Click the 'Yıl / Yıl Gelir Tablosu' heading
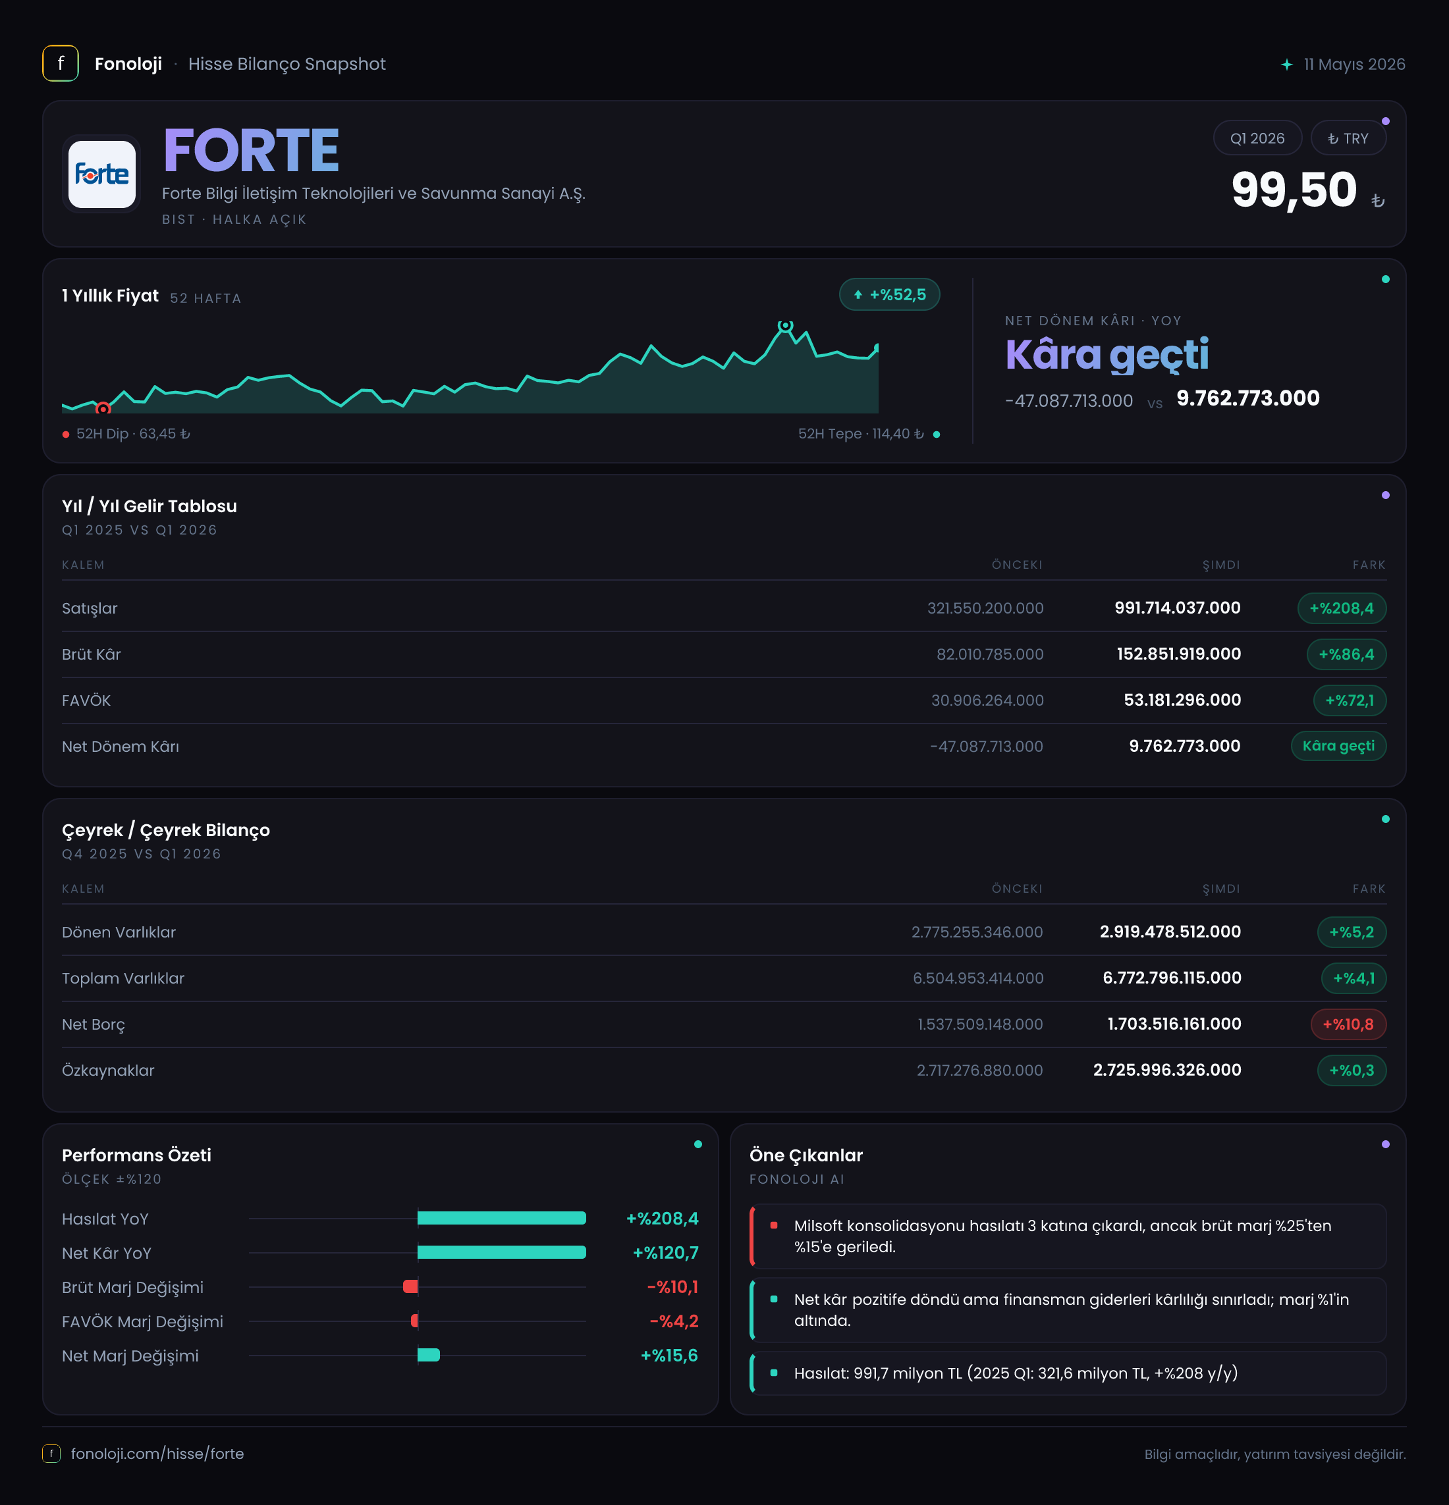Viewport: 1449px width, 1505px height. click(149, 506)
